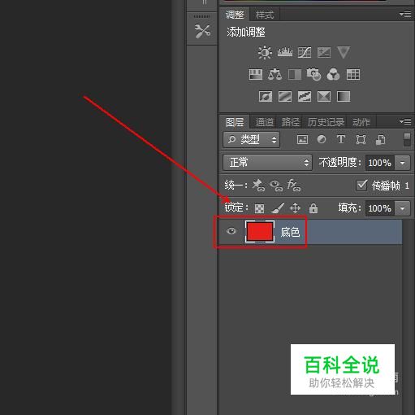Image resolution: width=415 pixels, height=415 pixels.
Task: Unify layer visibility across frames
Action: click(276, 186)
